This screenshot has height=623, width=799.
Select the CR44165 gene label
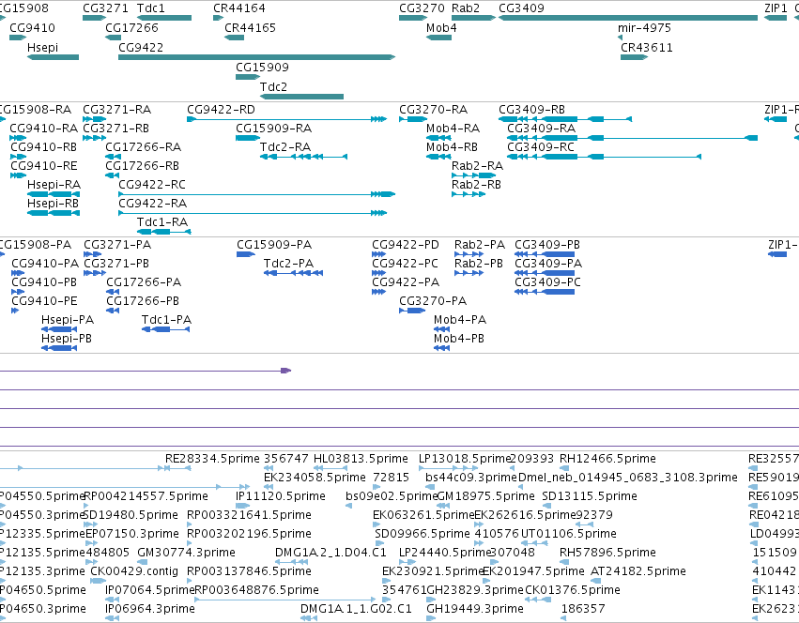(x=250, y=28)
